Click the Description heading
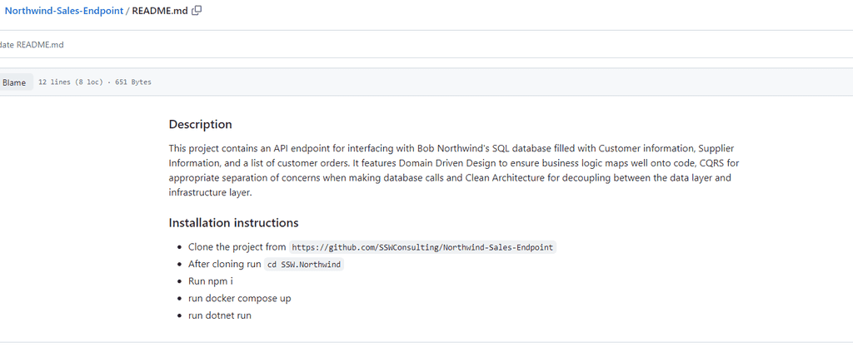Screen dimensions: 853x362 (200, 125)
